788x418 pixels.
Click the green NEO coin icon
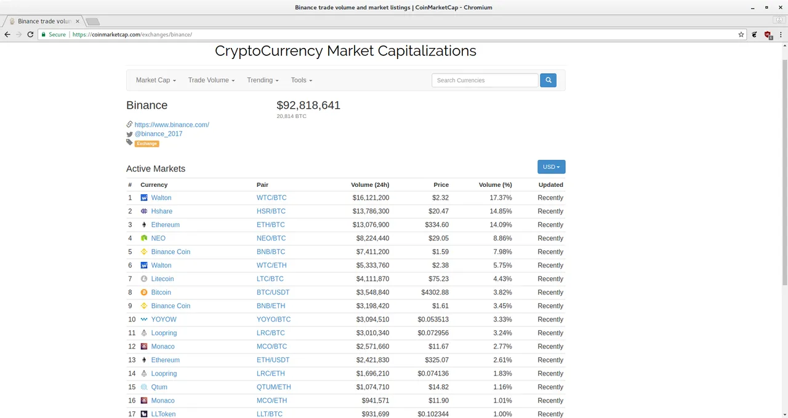click(144, 239)
